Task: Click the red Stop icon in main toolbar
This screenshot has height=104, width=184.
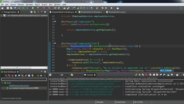Action: pyautogui.click(x=44, y=8)
